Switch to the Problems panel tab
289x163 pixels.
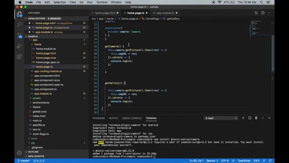(x=98, y=118)
